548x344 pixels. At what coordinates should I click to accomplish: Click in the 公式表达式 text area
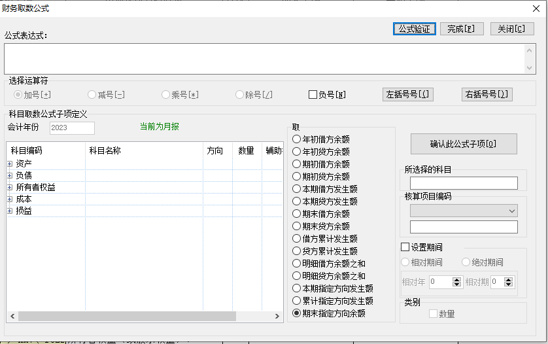pos(265,59)
